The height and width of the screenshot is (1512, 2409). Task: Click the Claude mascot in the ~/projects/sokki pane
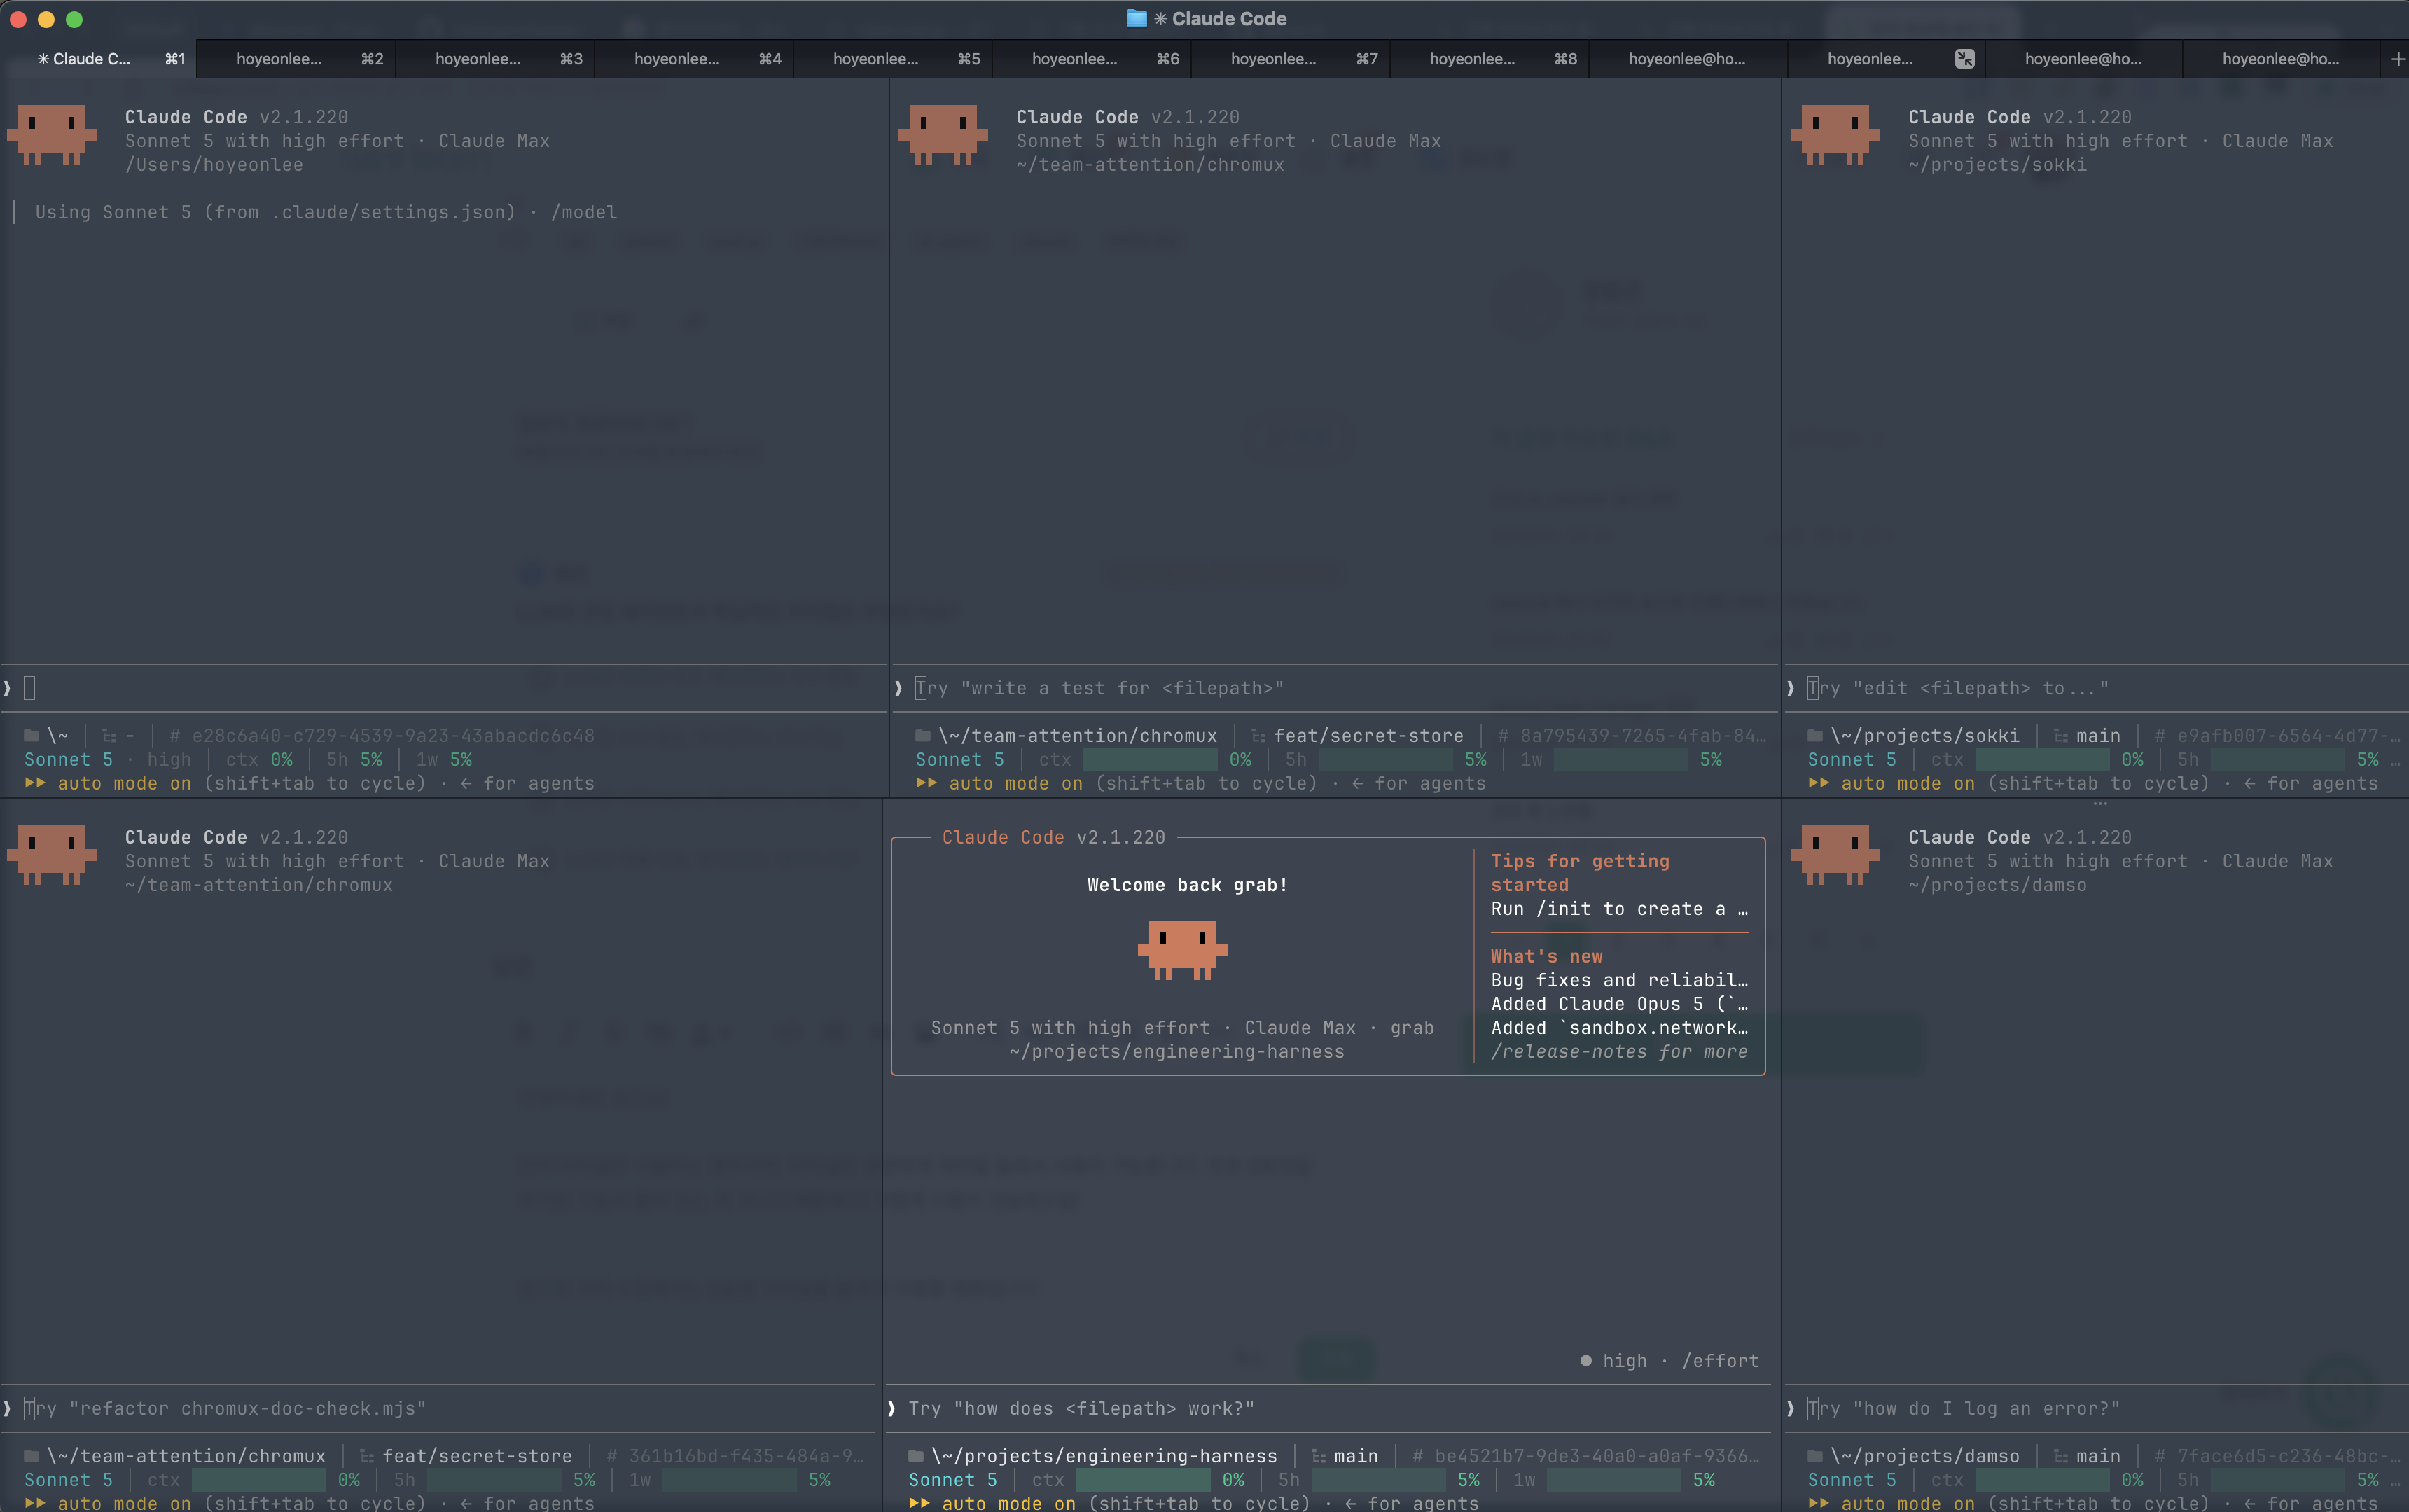click(1835, 134)
